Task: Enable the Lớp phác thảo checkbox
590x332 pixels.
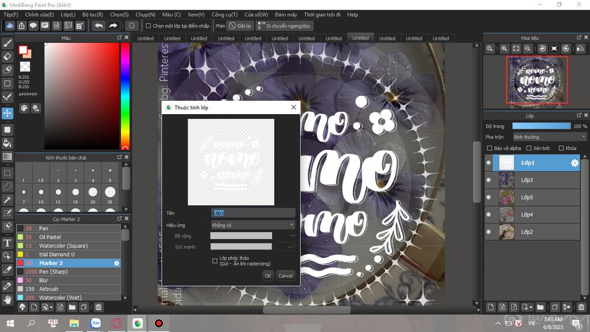Action: 215,261
